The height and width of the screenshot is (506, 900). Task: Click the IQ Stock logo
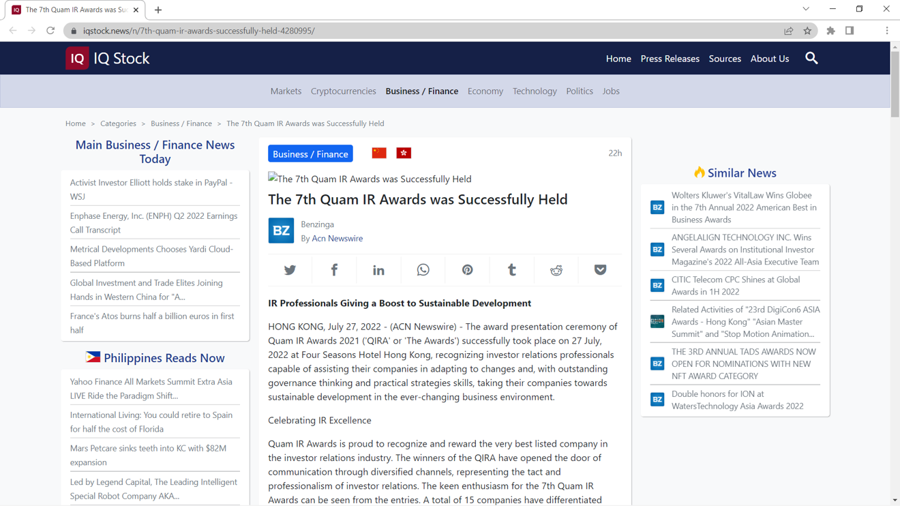[x=108, y=58]
